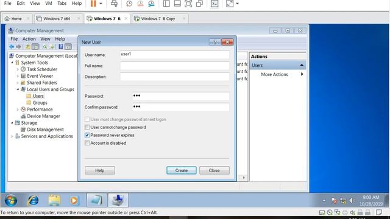The height and width of the screenshot is (219, 390).
Task: Switch to Unity mode icon
Action: click(199, 4)
